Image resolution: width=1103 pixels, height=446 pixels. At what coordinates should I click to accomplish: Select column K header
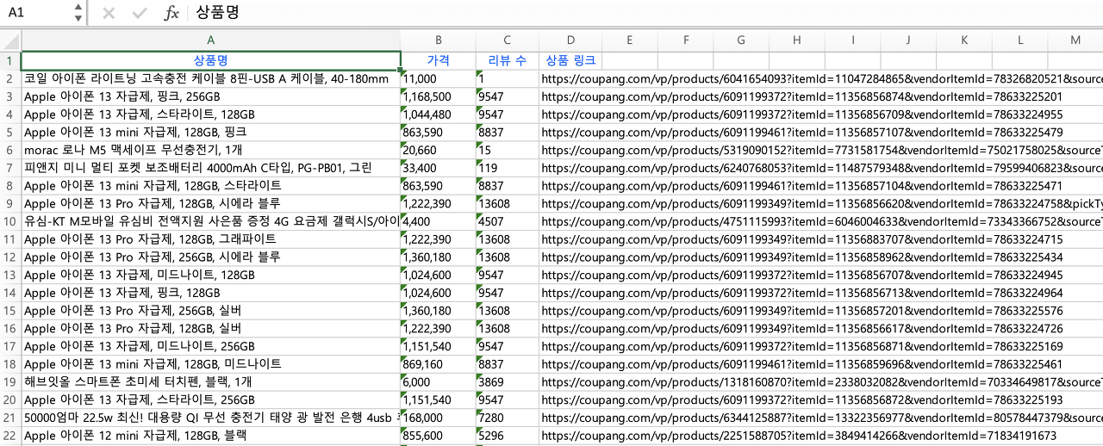tap(964, 40)
